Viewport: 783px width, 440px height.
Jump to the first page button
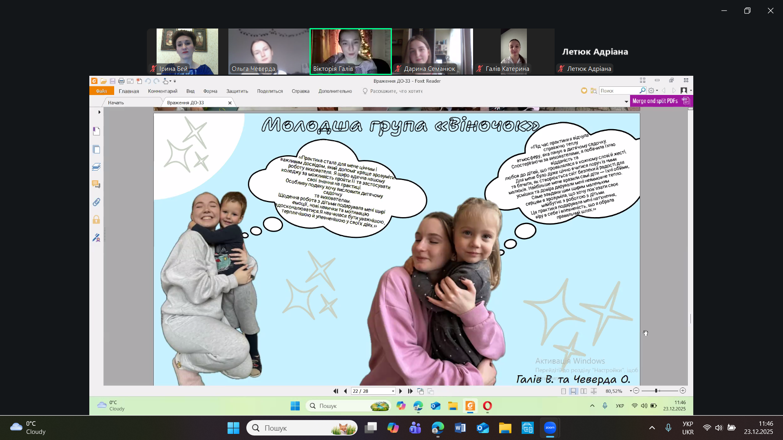click(336, 391)
